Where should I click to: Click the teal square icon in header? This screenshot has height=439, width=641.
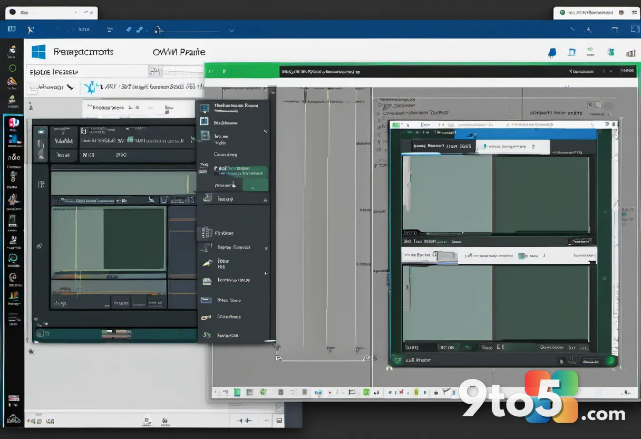pyautogui.click(x=610, y=52)
